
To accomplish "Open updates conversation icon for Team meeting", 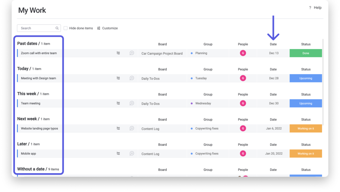I will pos(132,103).
